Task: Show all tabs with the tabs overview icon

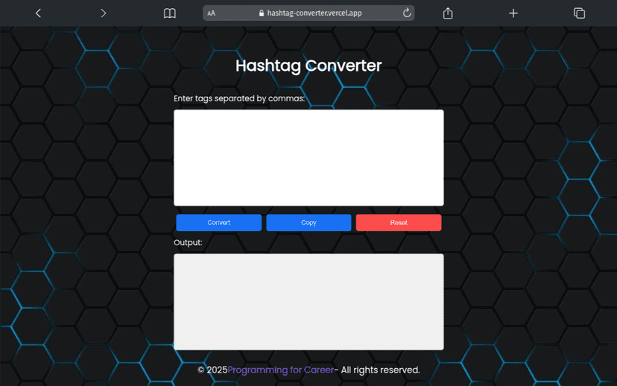Action: [579, 13]
